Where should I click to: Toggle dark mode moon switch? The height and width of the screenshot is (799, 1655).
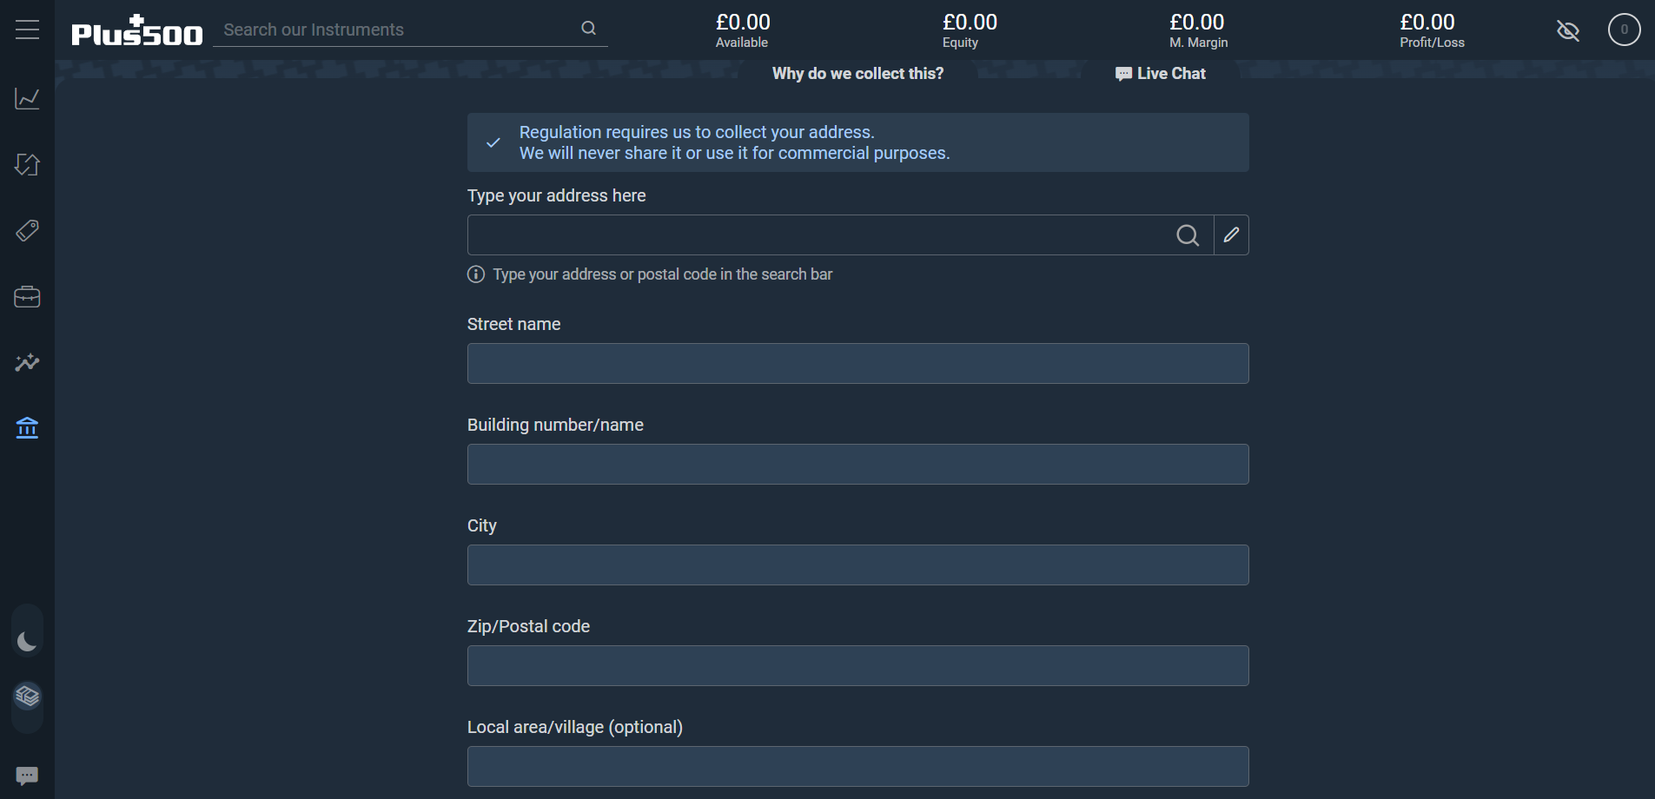tap(27, 642)
